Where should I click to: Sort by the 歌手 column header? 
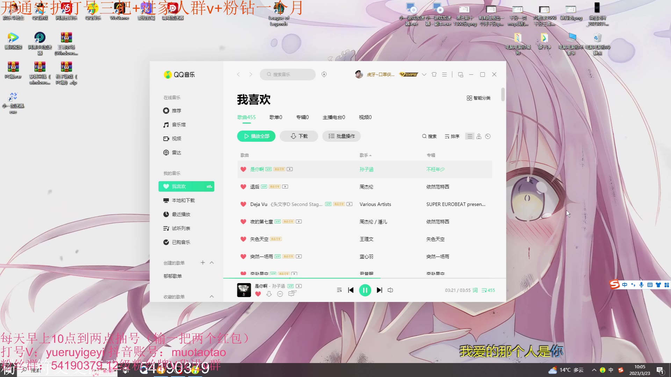coord(366,155)
